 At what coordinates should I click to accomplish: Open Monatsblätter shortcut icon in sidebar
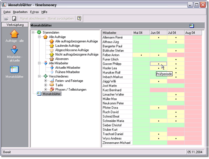(14, 70)
